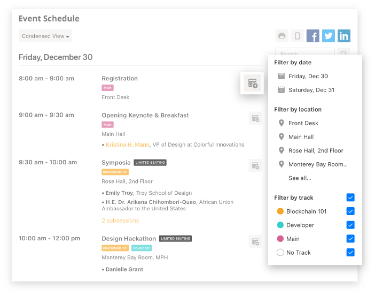Click See all... locations
The width and height of the screenshot is (375, 296).
[x=300, y=178]
